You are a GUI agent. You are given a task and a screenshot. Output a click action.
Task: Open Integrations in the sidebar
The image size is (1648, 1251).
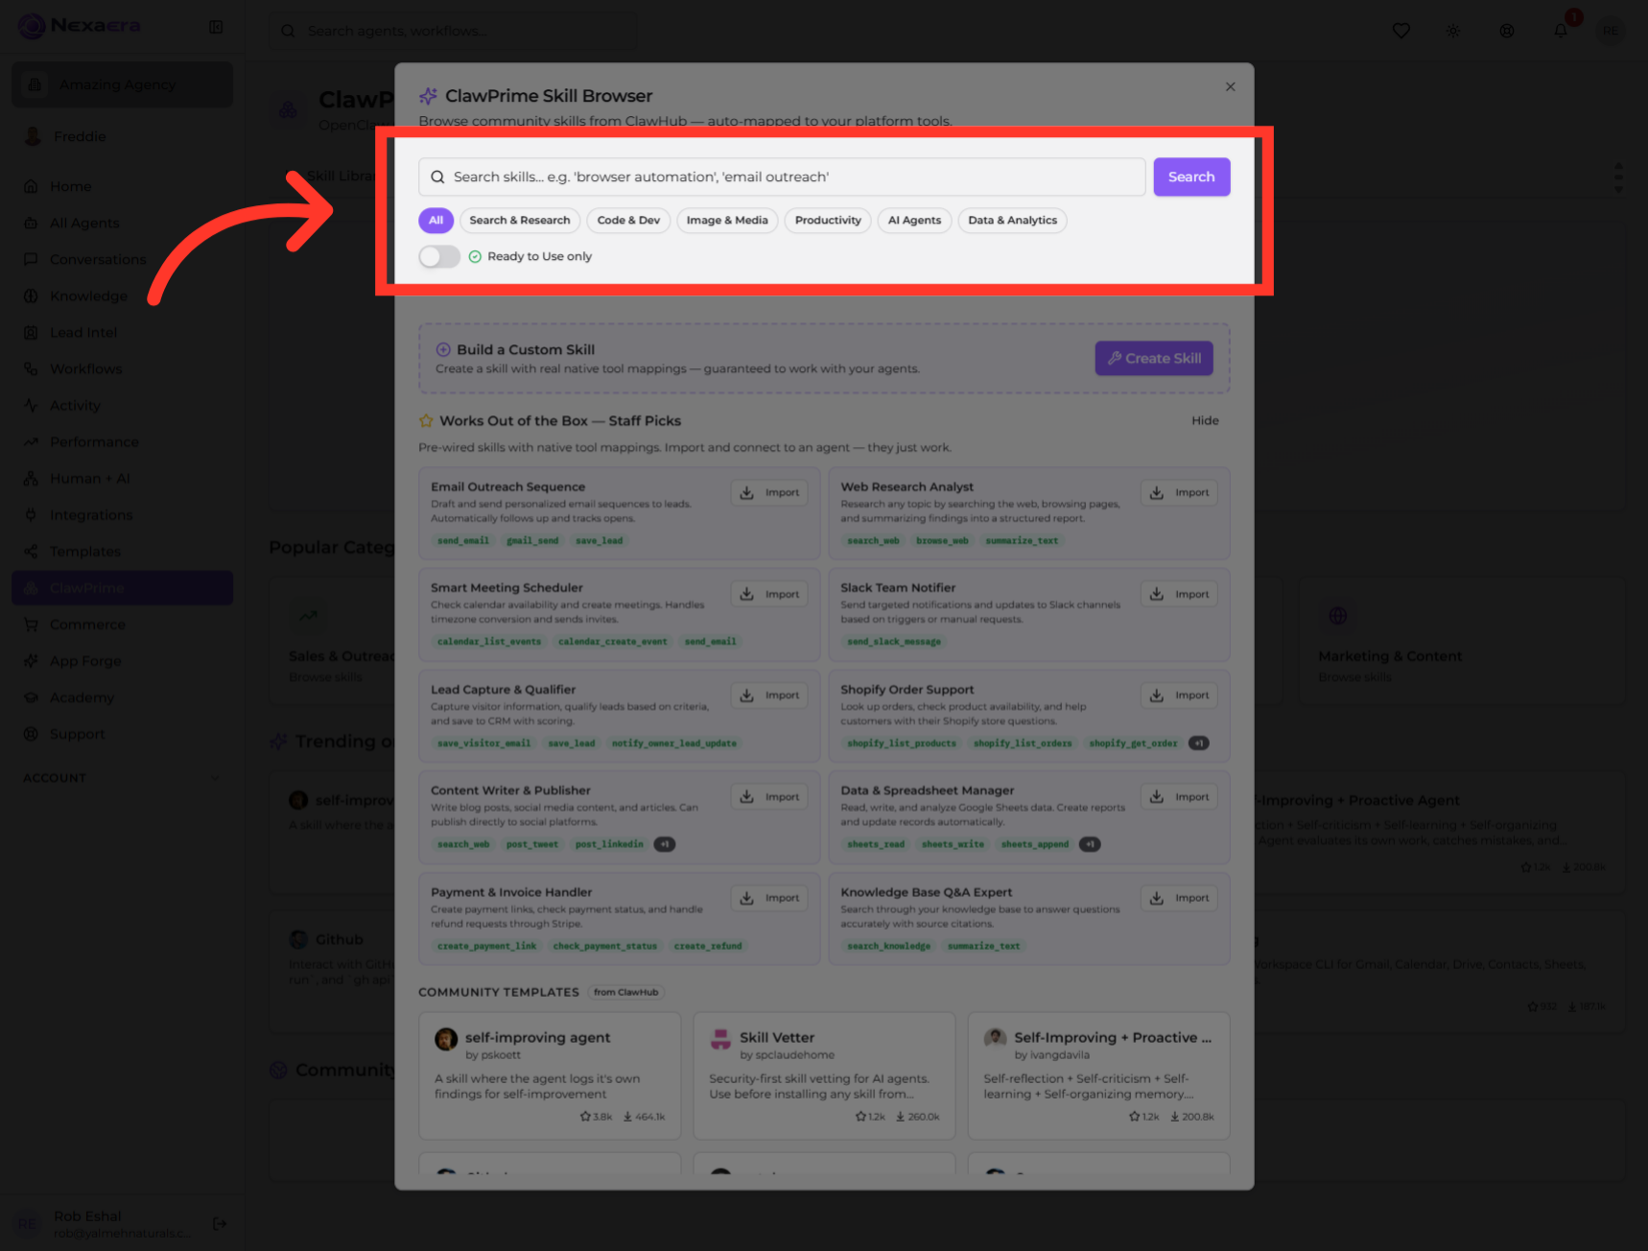(122, 515)
